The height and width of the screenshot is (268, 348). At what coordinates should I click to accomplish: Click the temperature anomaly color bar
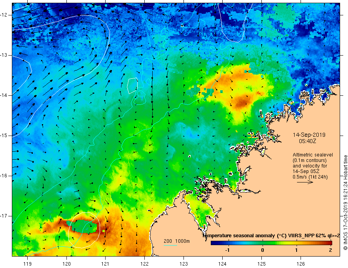pyautogui.click(x=271, y=243)
